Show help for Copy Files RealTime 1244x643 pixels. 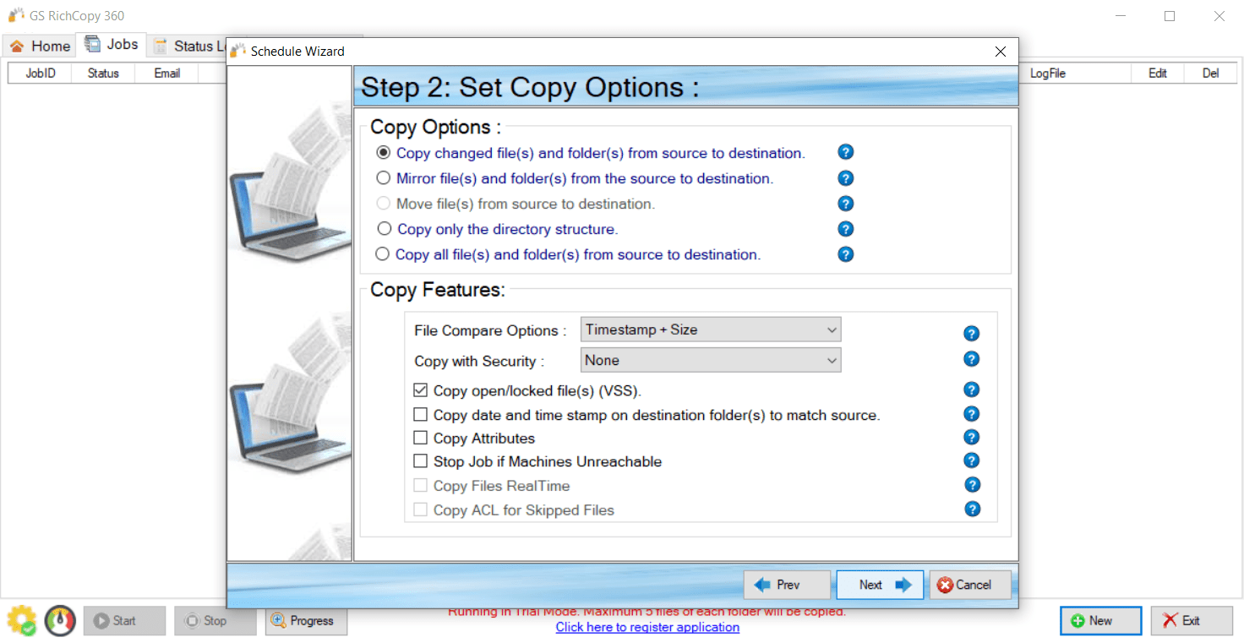click(973, 485)
